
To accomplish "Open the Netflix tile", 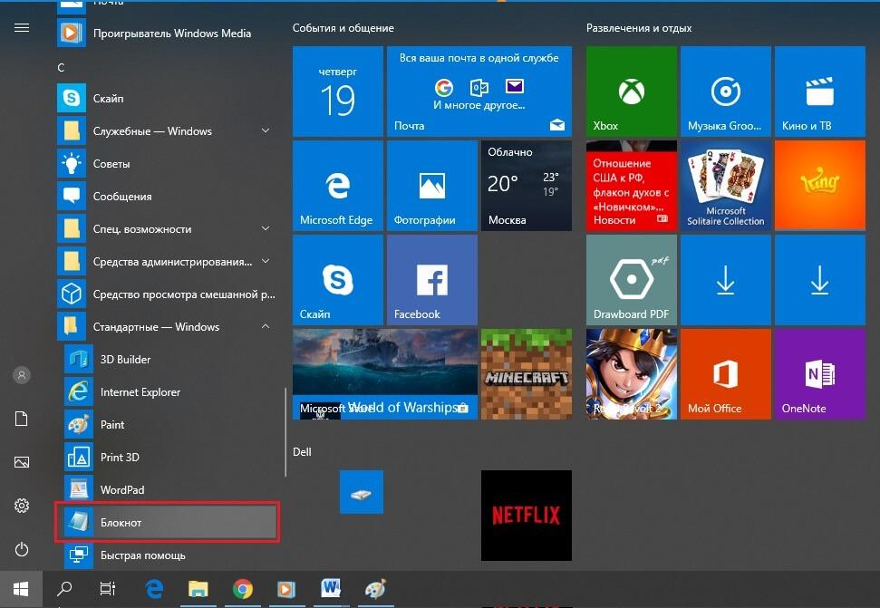I will coord(527,516).
